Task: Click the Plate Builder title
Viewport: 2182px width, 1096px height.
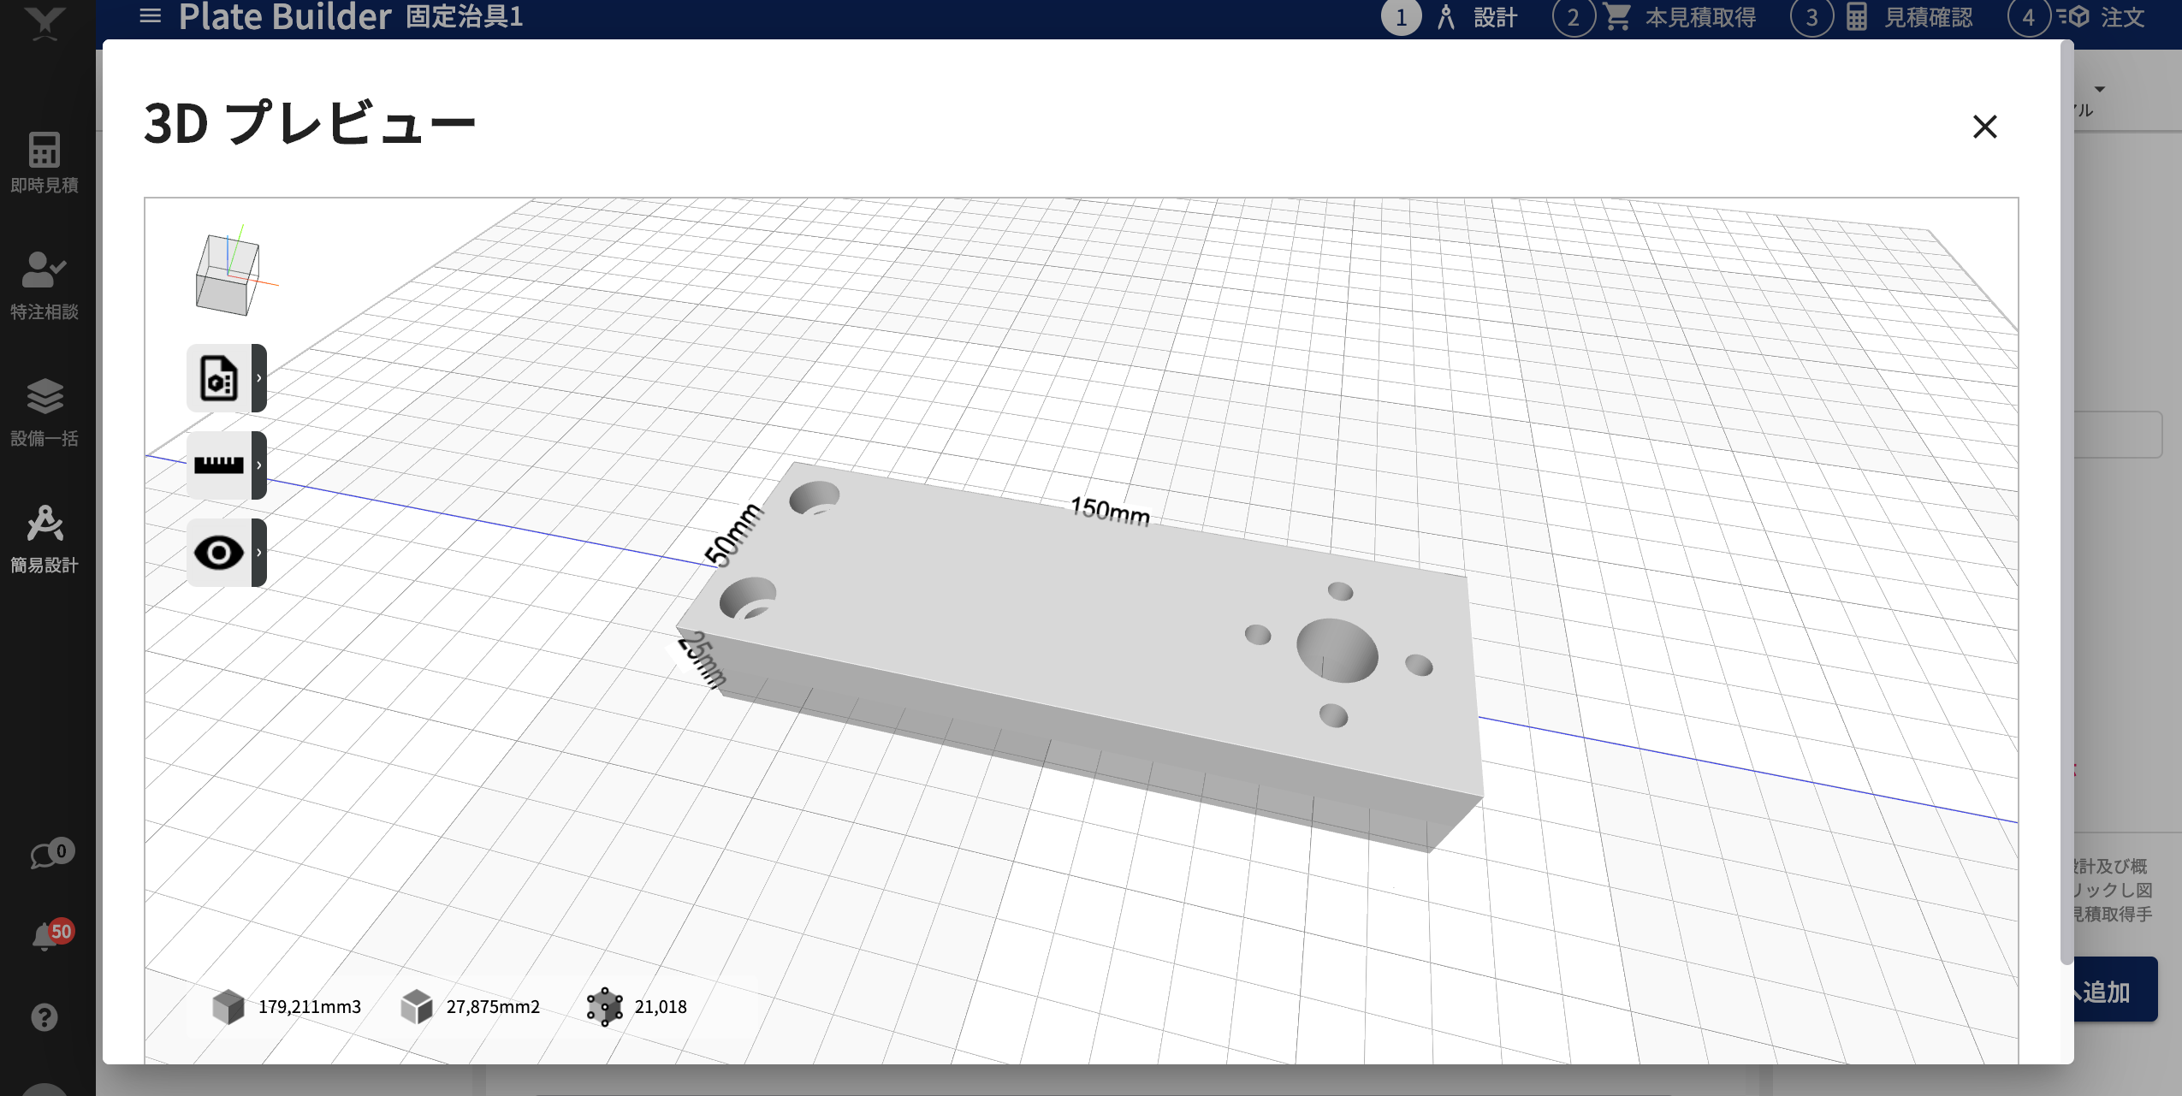Action: click(285, 16)
